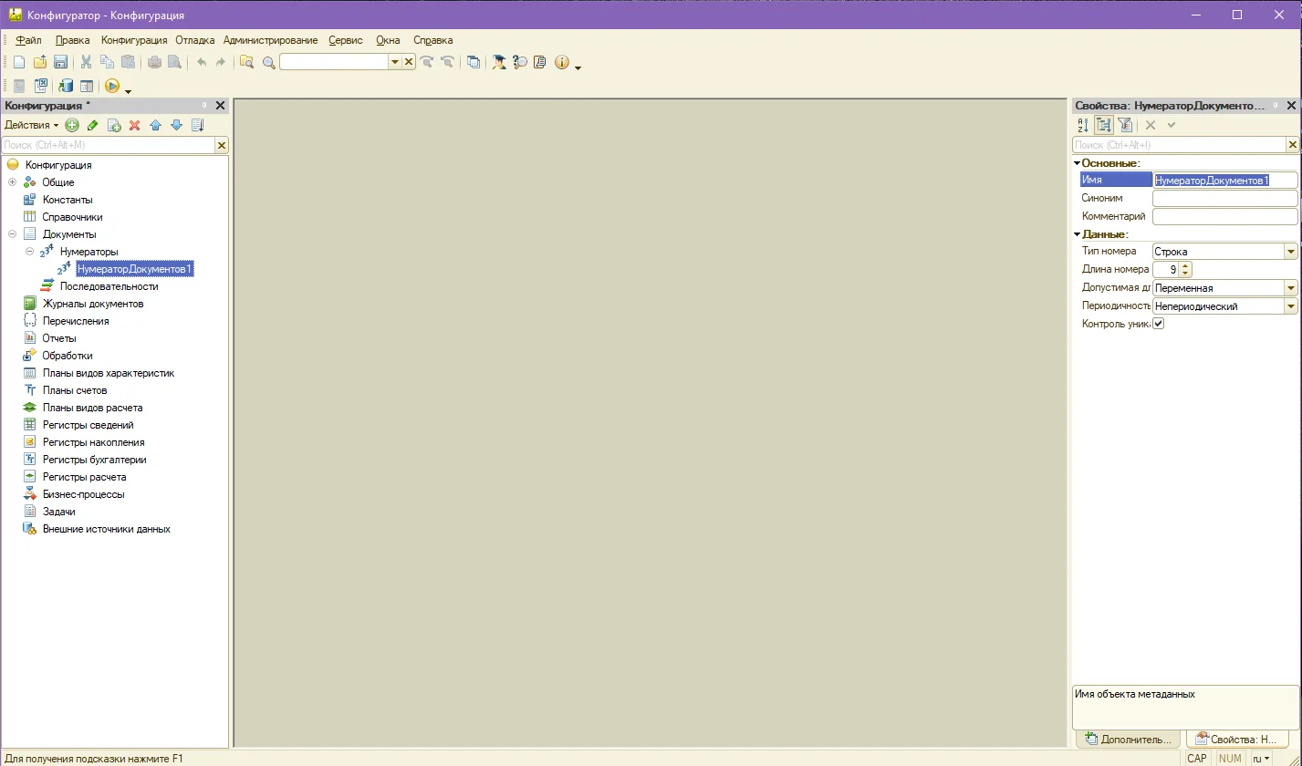Open help via the information icon
Screen dimensions: 1302x766
click(x=564, y=62)
